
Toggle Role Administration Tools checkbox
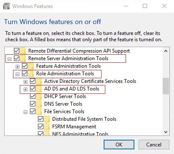click(24, 73)
